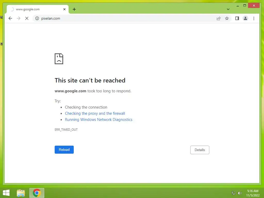The height and width of the screenshot is (198, 264).
Task: Click the Chrome taskbar icon
Action: point(37,193)
